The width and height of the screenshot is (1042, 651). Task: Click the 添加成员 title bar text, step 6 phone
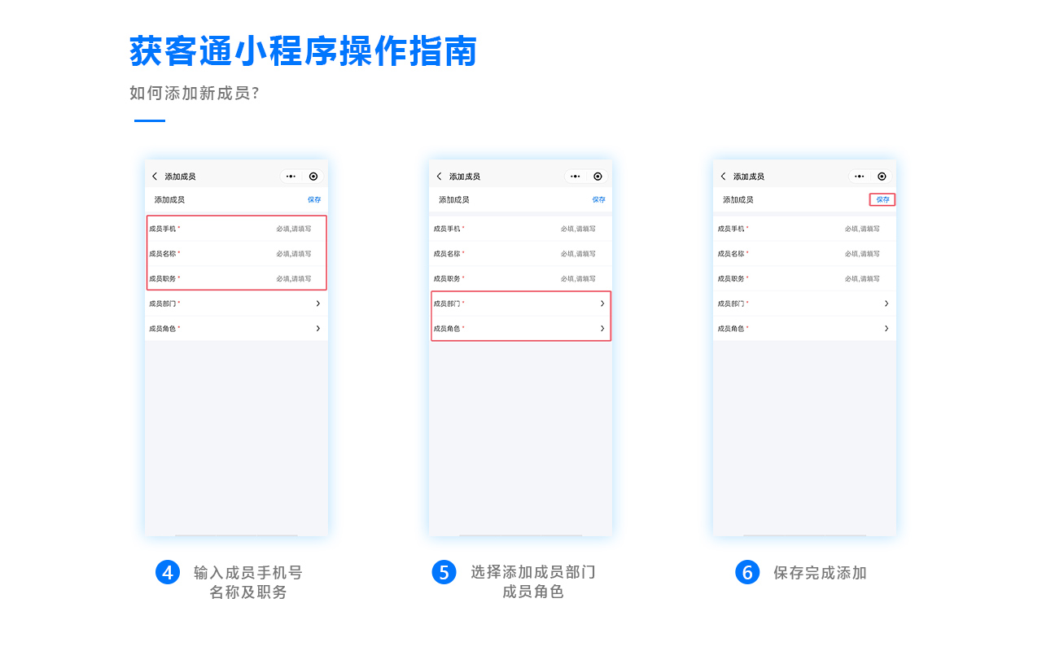(748, 177)
